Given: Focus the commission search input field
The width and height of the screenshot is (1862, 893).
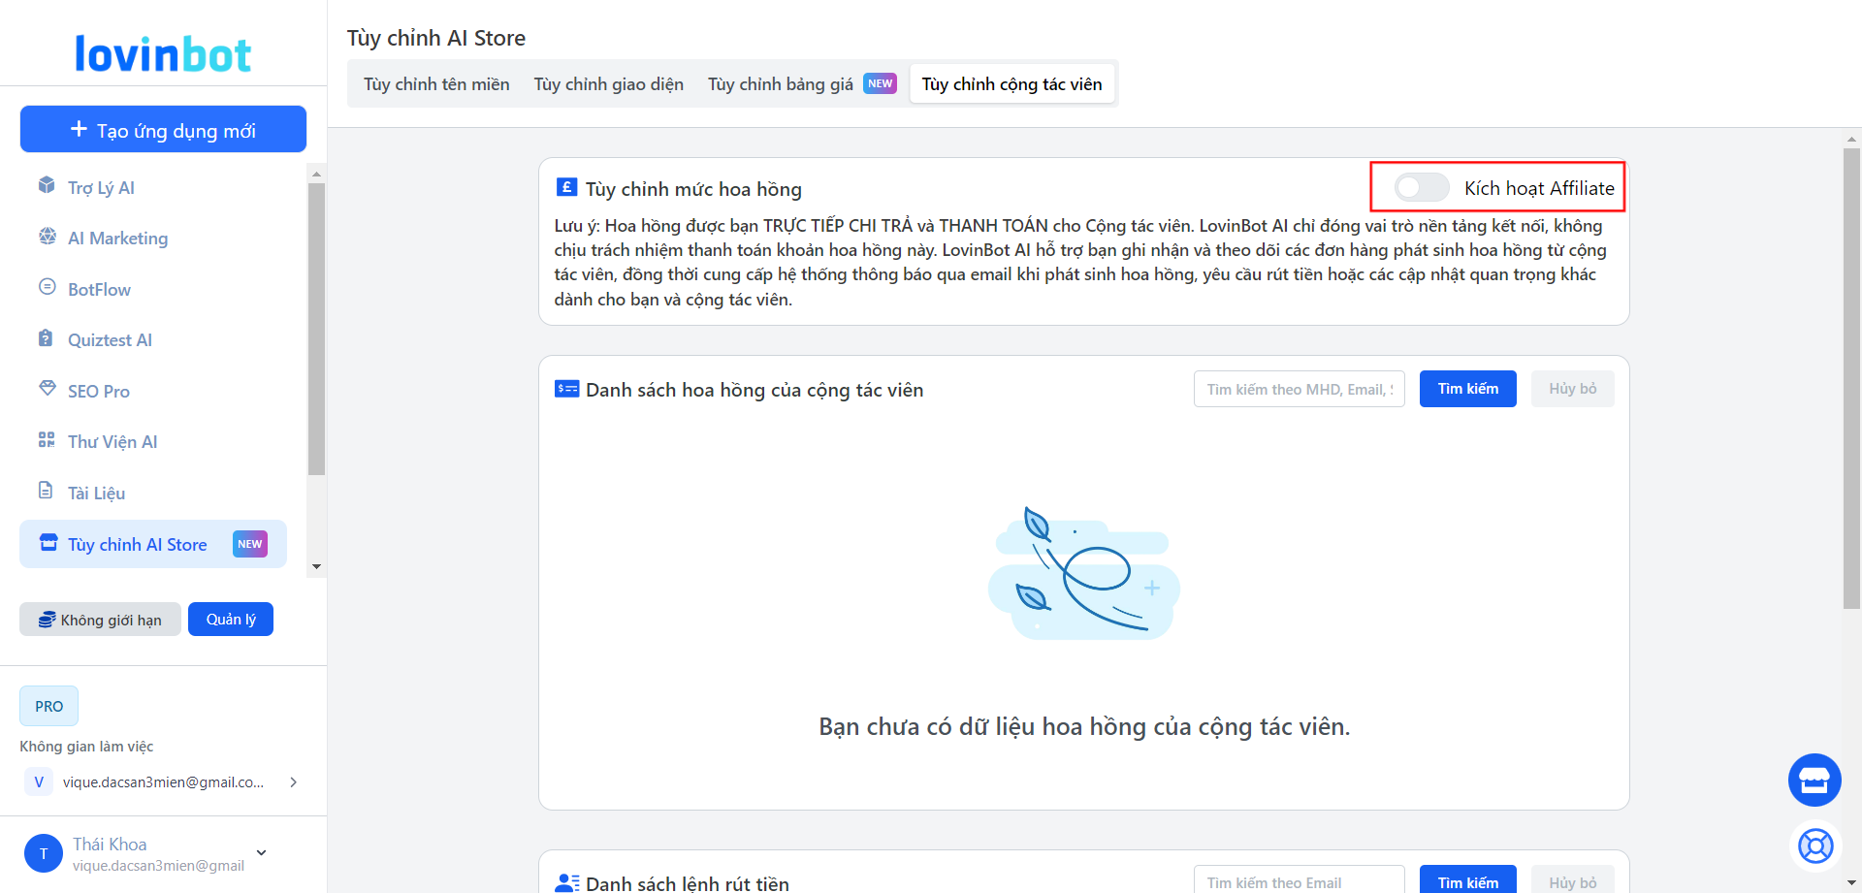Looking at the screenshot, I should pos(1299,389).
